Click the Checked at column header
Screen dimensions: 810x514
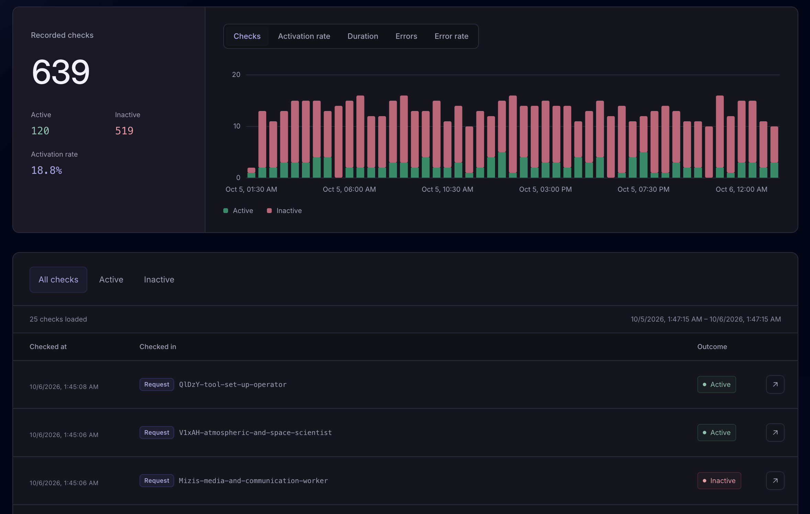point(48,347)
